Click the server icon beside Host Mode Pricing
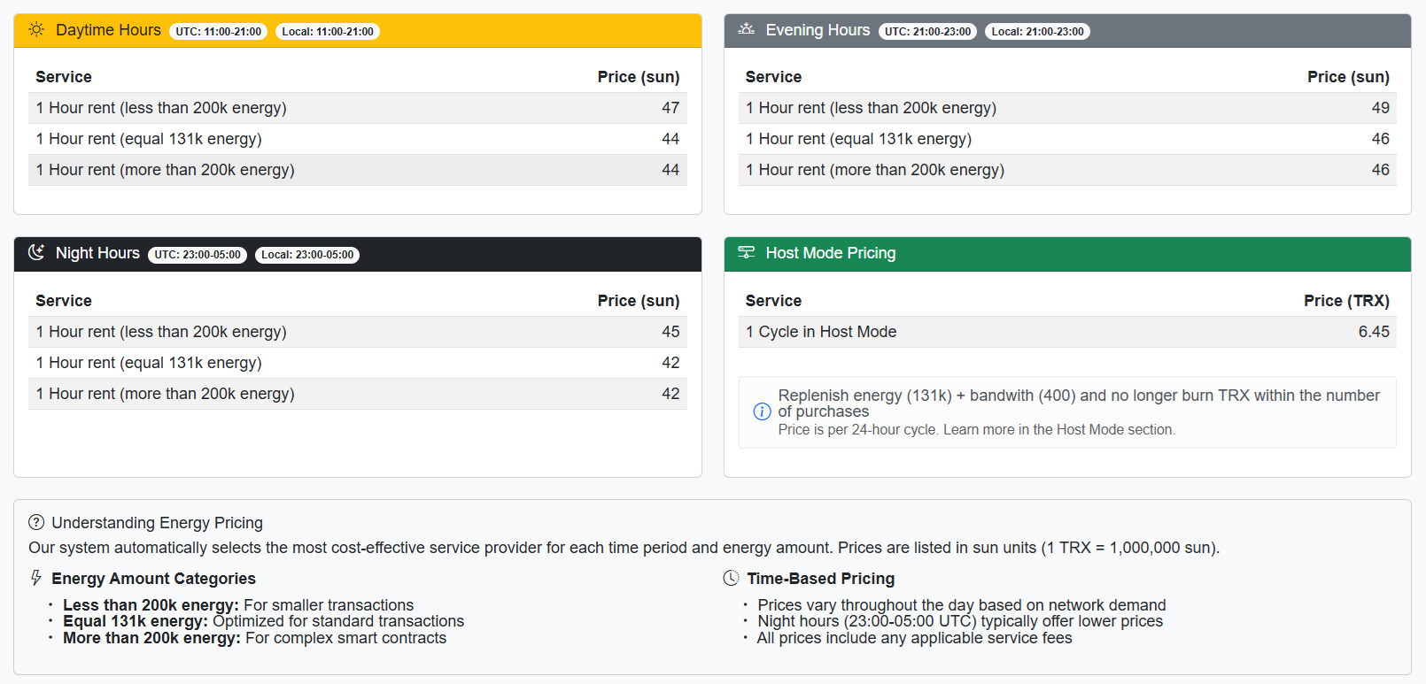 (x=747, y=253)
